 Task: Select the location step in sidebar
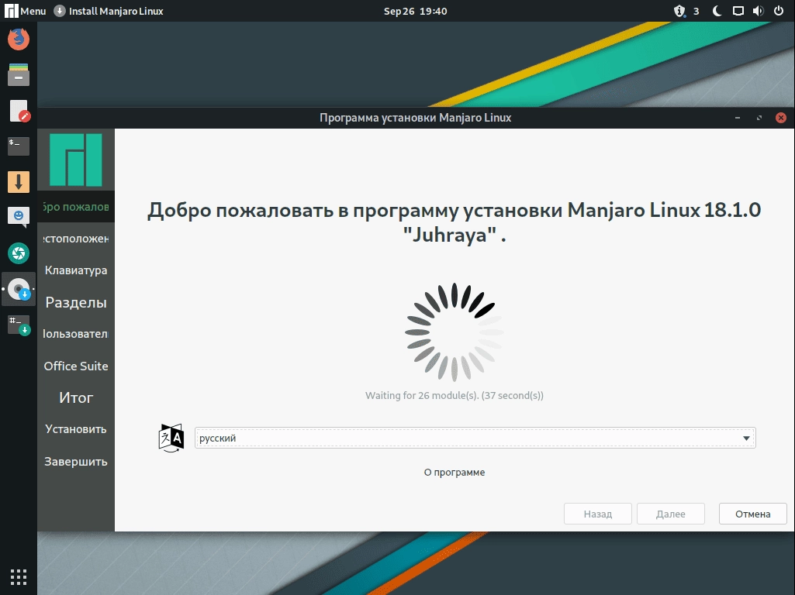click(76, 239)
